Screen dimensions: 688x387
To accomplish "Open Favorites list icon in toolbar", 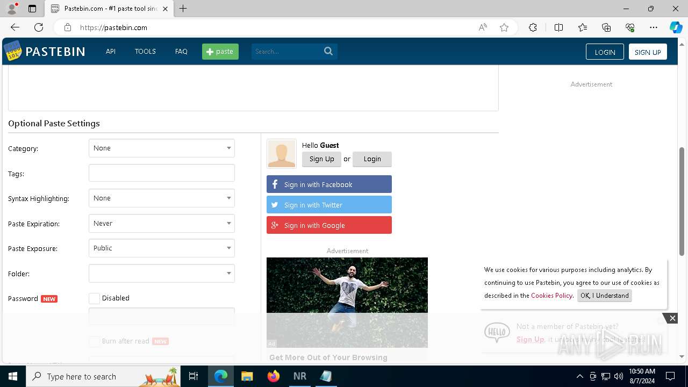I will [x=583, y=27].
